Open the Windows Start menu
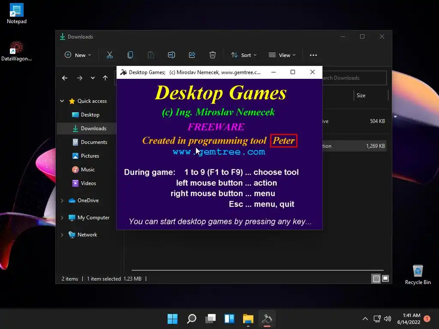439x329 pixels. [172, 319]
